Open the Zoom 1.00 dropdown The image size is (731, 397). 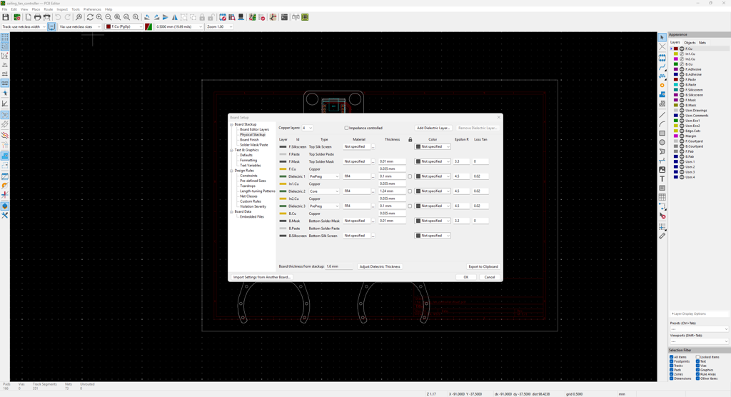point(220,26)
